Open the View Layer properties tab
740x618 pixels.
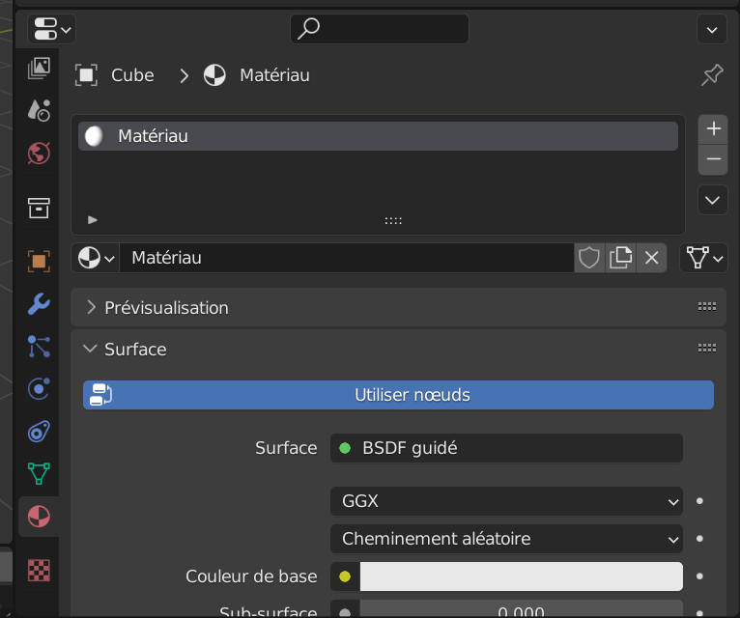click(39, 69)
